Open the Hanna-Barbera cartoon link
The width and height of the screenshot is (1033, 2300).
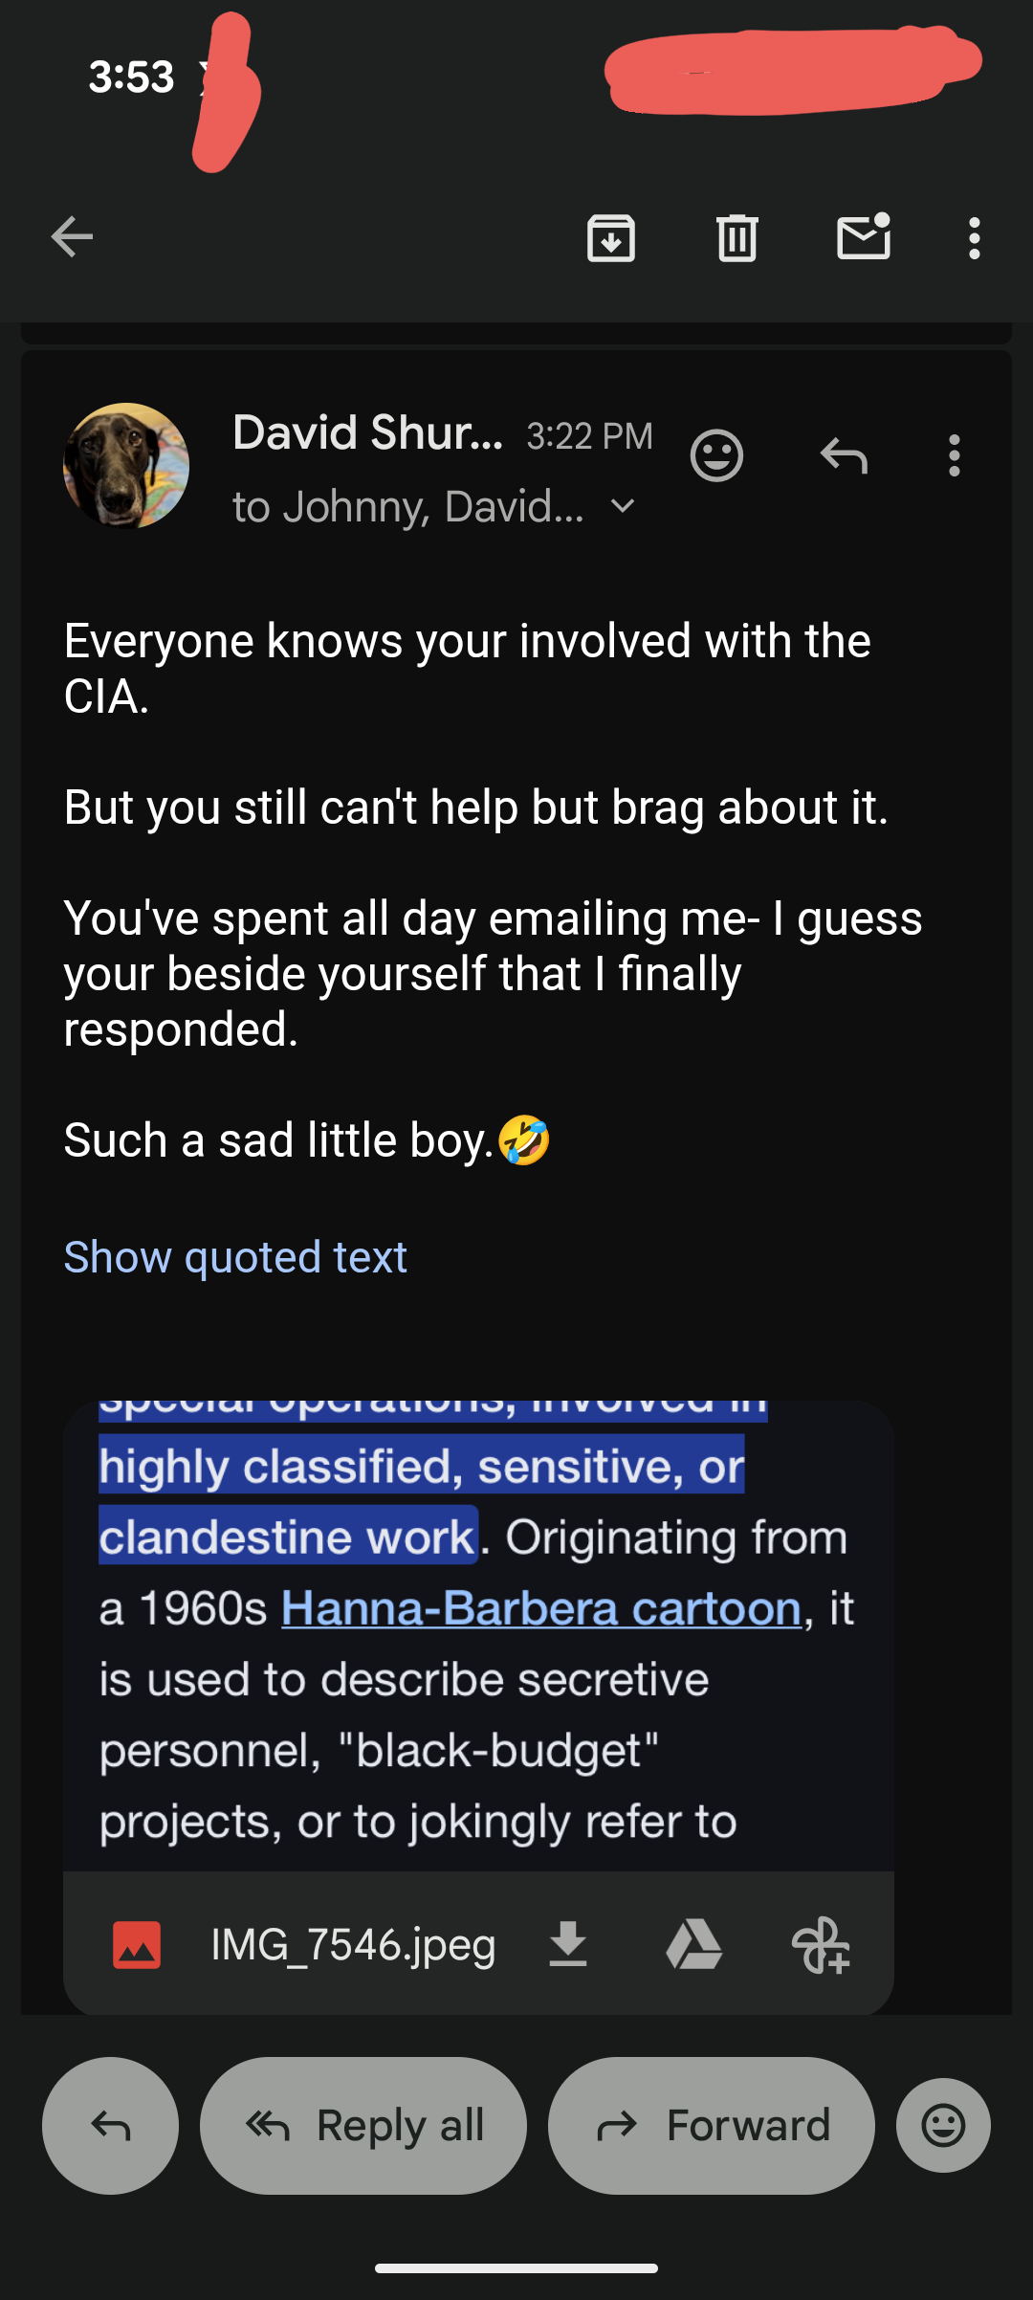[540, 1608]
